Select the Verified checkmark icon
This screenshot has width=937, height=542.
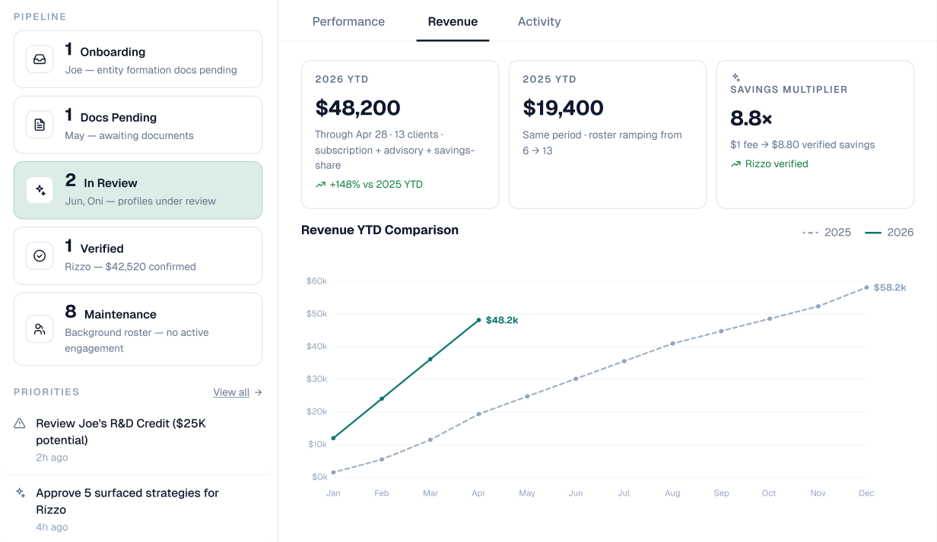[x=40, y=255]
